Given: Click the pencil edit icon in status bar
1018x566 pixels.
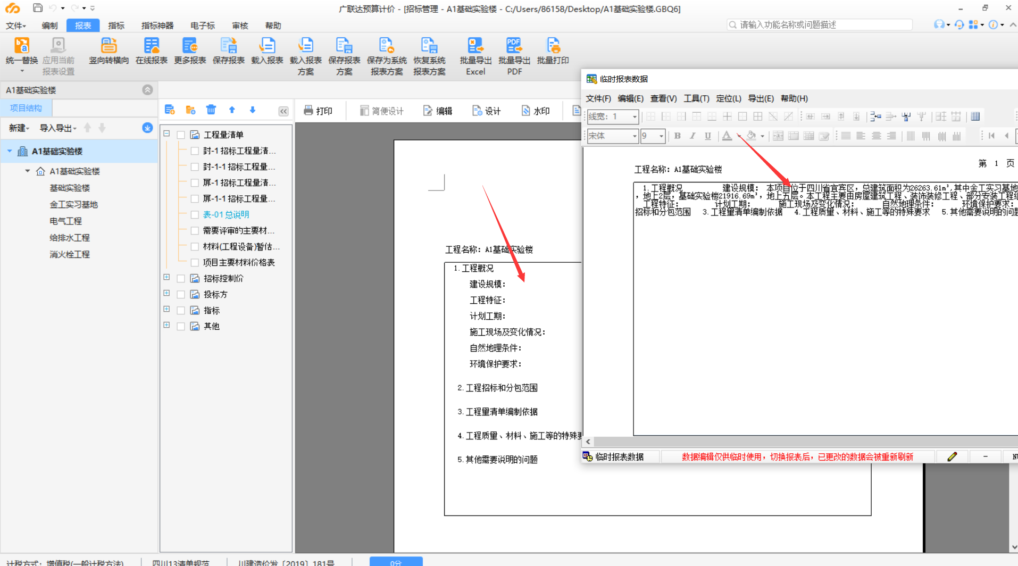Looking at the screenshot, I should tap(952, 456).
